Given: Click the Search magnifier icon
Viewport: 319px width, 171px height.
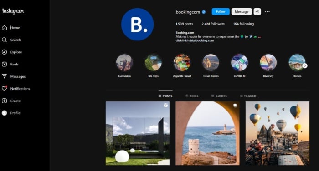Looking at the screenshot, I should click(x=4, y=40).
